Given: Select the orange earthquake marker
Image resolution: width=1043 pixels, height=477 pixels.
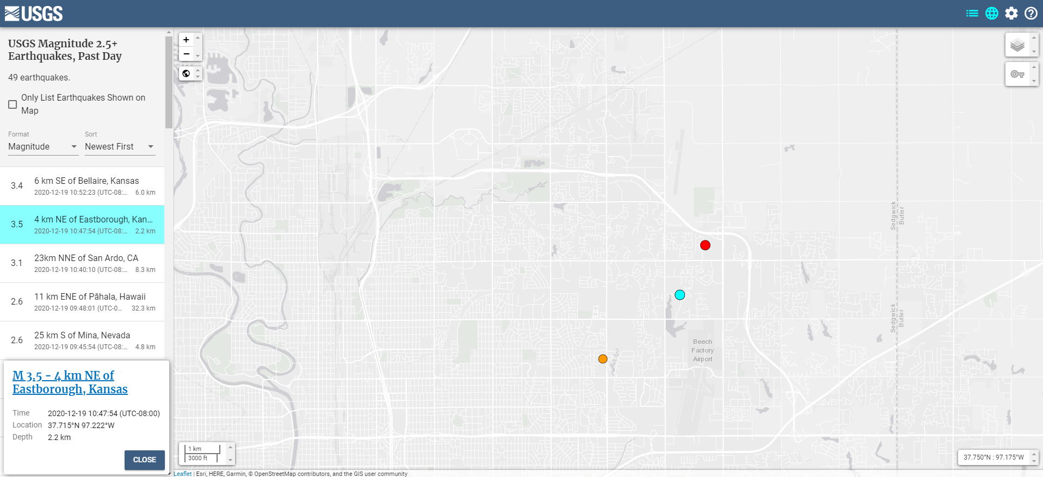Looking at the screenshot, I should [x=603, y=359].
